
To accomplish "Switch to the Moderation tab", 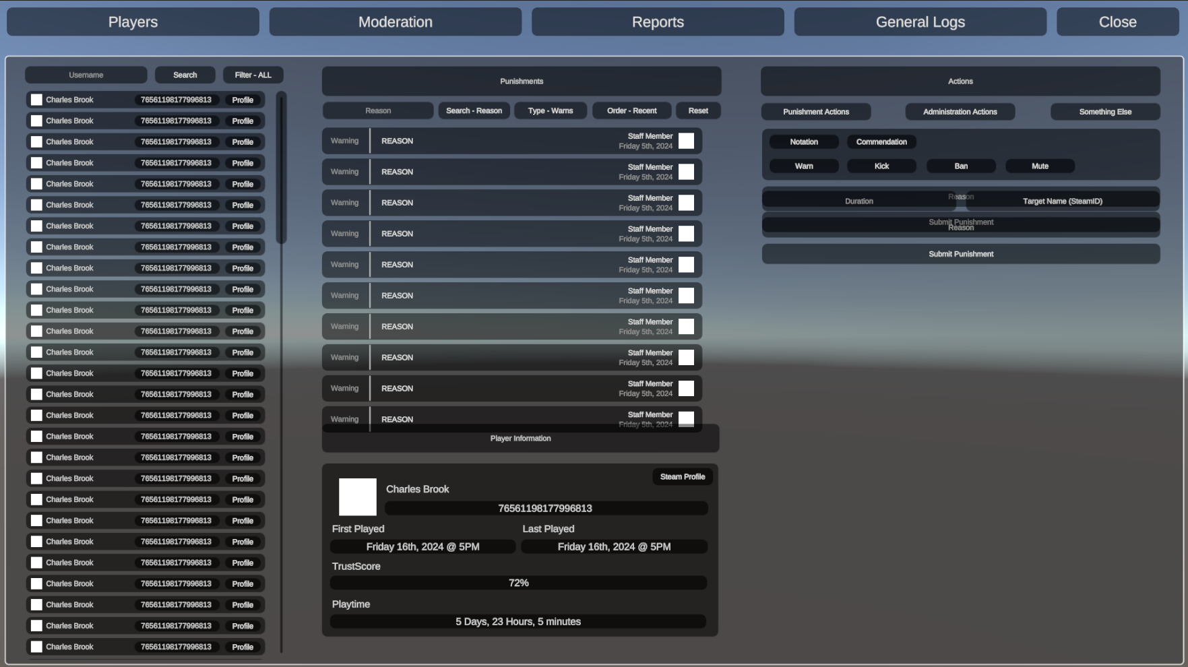I will 396,22.
